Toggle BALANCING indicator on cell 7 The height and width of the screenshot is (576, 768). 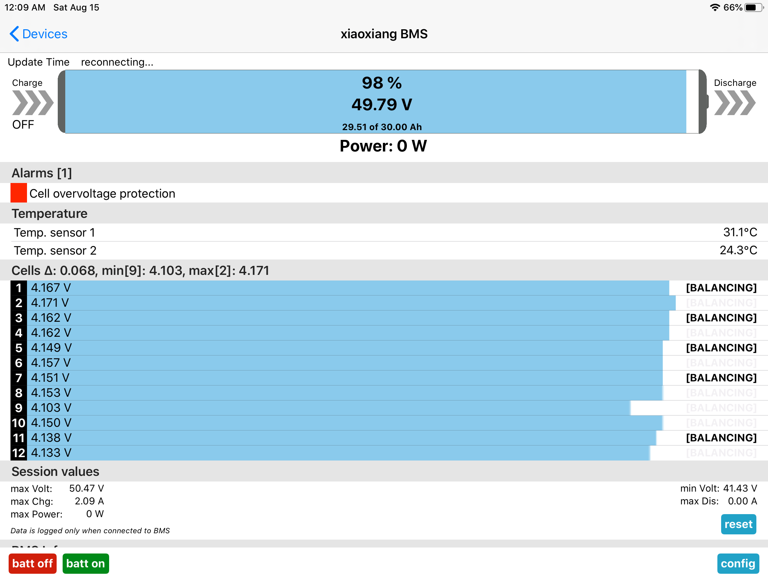(721, 378)
